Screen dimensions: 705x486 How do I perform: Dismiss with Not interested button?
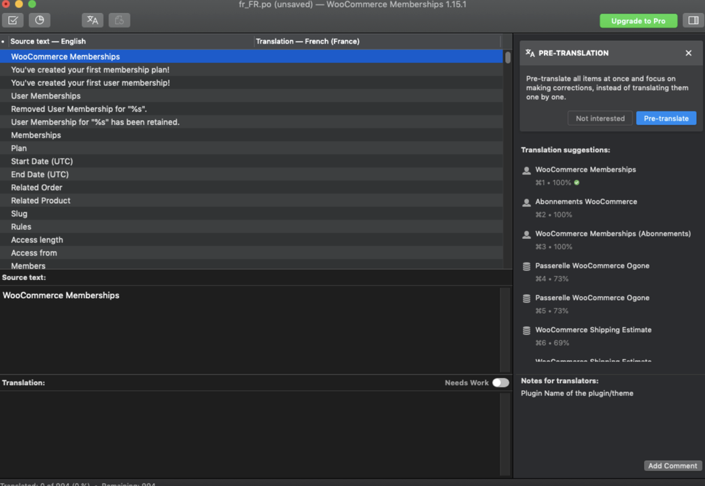(x=600, y=118)
